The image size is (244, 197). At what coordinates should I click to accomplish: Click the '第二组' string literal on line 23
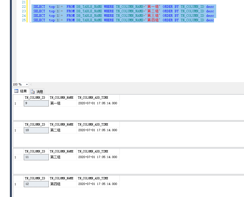click(x=153, y=11)
